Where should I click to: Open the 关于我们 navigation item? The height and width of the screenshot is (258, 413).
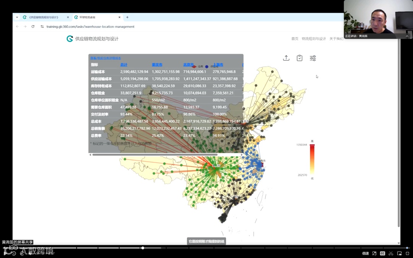click(337, 39)
